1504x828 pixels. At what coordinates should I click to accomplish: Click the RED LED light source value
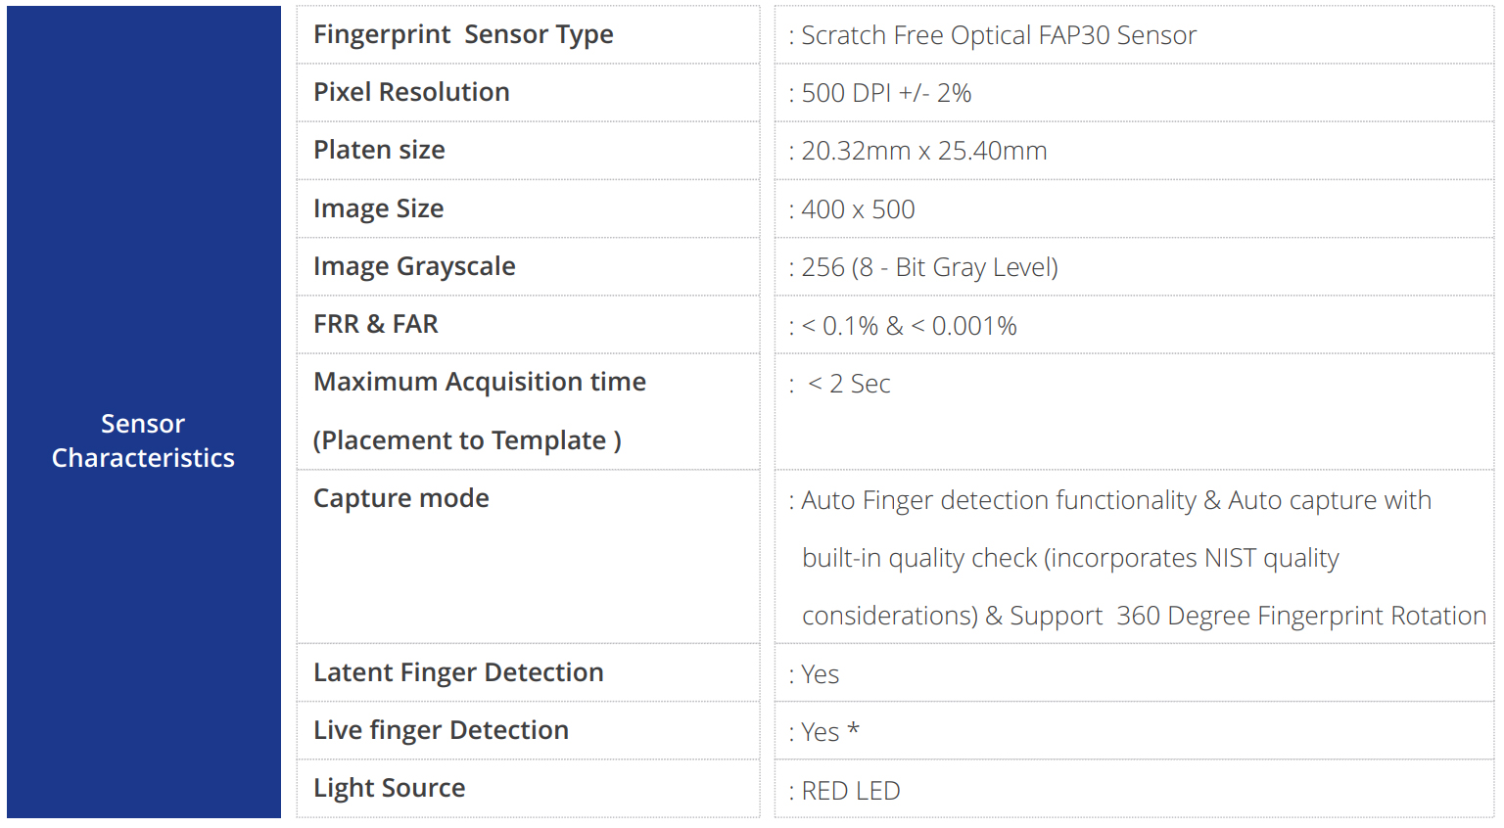pyautogui.click(x=850, y=791)
